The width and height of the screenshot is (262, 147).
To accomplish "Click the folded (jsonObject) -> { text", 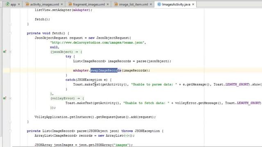I will point(66,52).
